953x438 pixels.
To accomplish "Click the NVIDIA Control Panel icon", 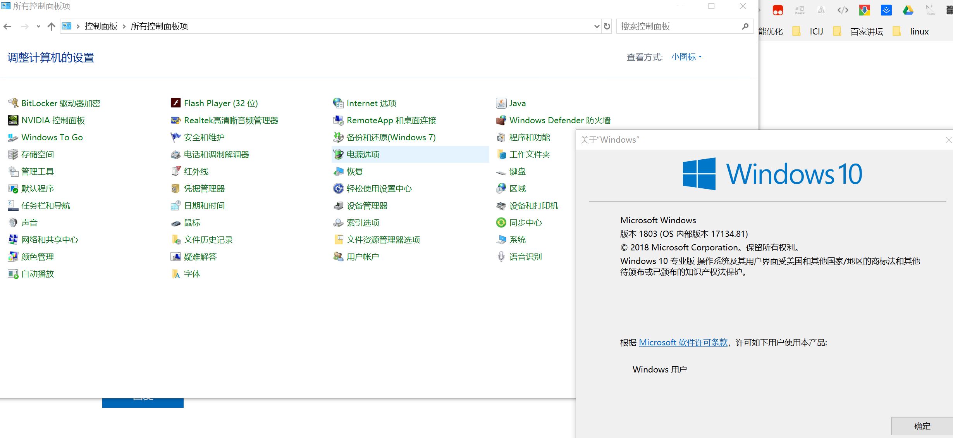I will [x=13, y=120].
